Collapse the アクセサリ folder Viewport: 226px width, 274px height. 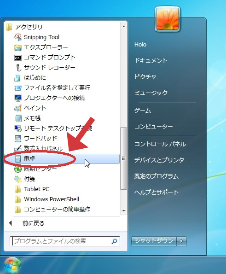coord(29,27)
